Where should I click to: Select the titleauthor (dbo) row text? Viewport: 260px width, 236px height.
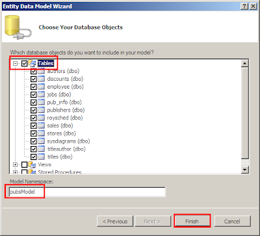pos(66,149)
